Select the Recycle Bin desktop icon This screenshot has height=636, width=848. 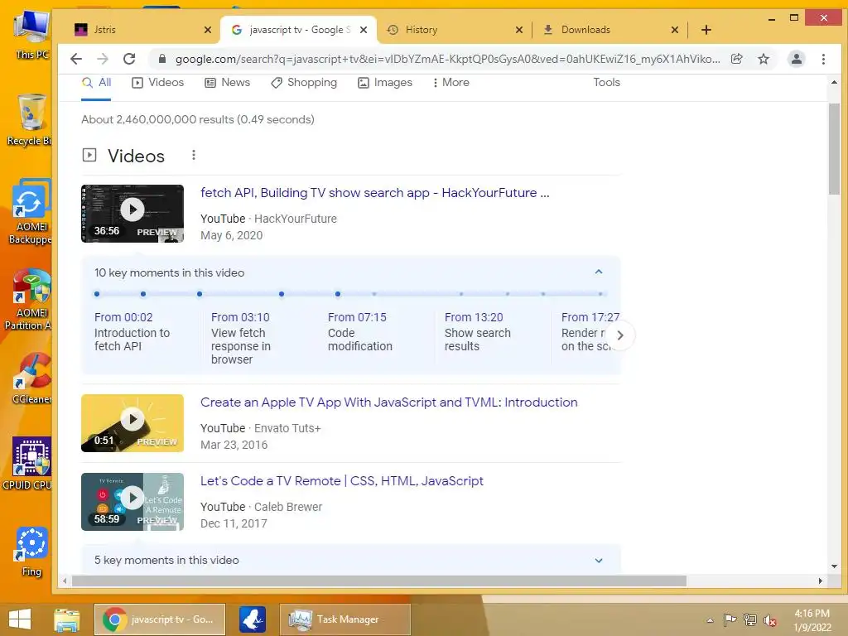[30, 120]
